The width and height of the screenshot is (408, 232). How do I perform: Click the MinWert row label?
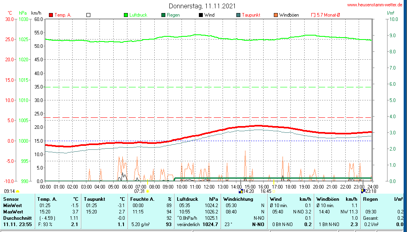(13, 206)
